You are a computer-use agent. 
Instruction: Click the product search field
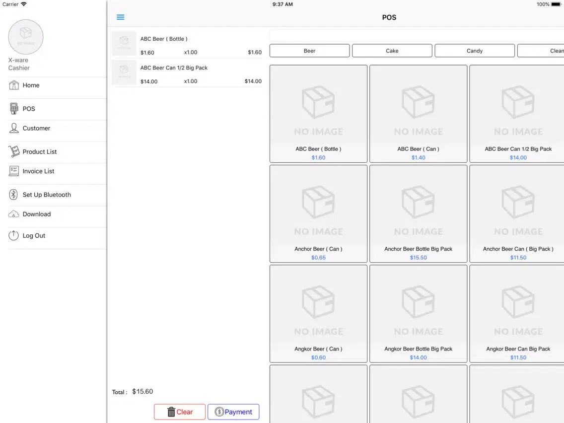pyautogui.click(x=417, y=36)
